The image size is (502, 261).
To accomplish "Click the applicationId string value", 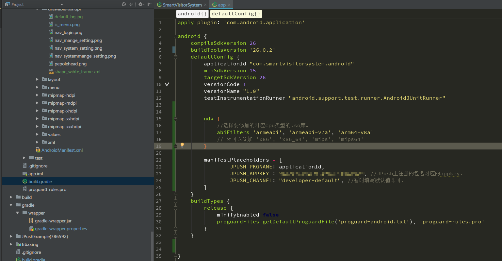I will pyautogui.click(x=301, y=64).
